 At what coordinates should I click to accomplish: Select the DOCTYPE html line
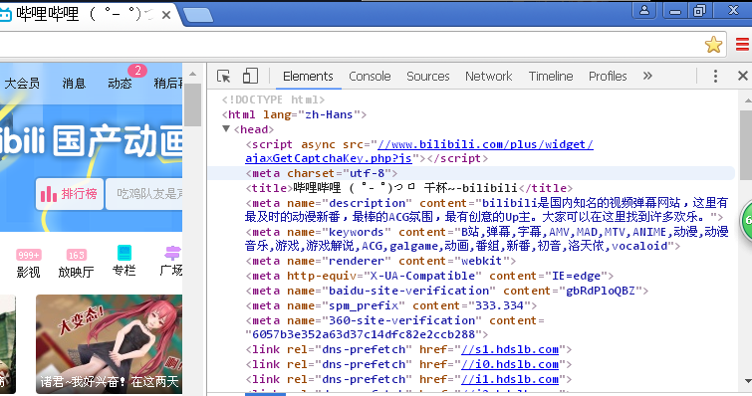(x=273, y=99)
